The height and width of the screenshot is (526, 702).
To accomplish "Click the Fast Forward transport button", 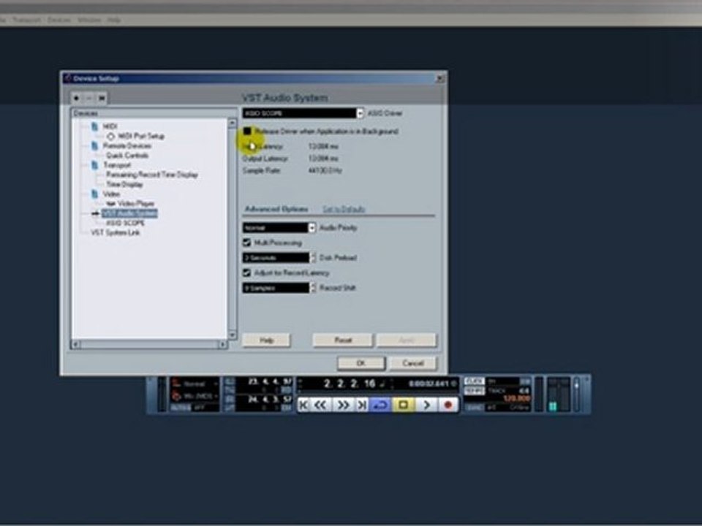I will pos(344,405).
